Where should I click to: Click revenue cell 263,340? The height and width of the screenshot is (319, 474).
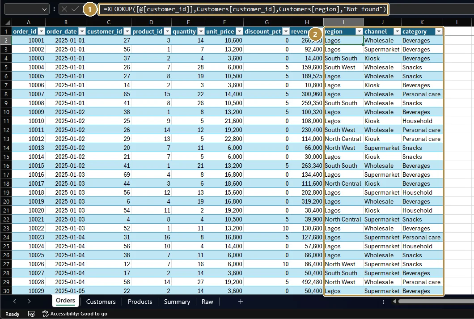click(x=306, y=166)
